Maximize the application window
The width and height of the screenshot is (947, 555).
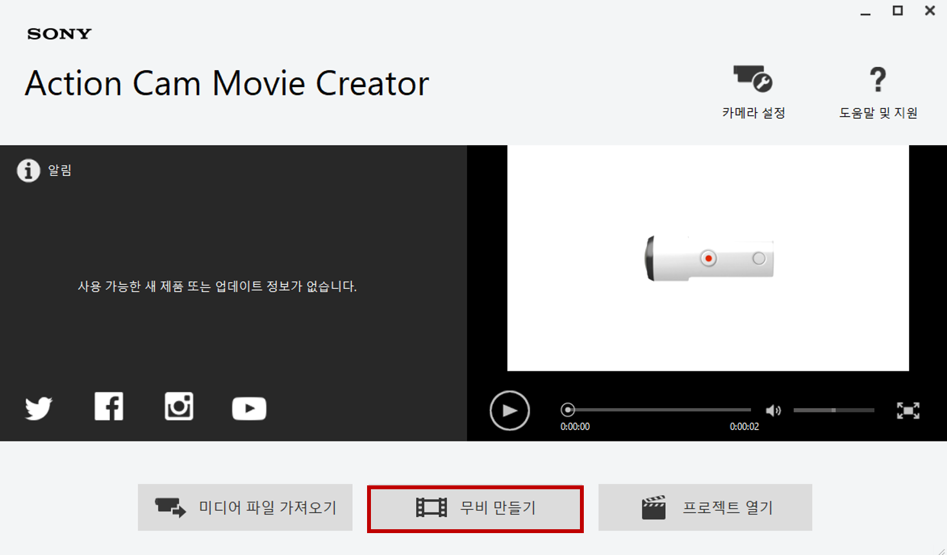897,10
